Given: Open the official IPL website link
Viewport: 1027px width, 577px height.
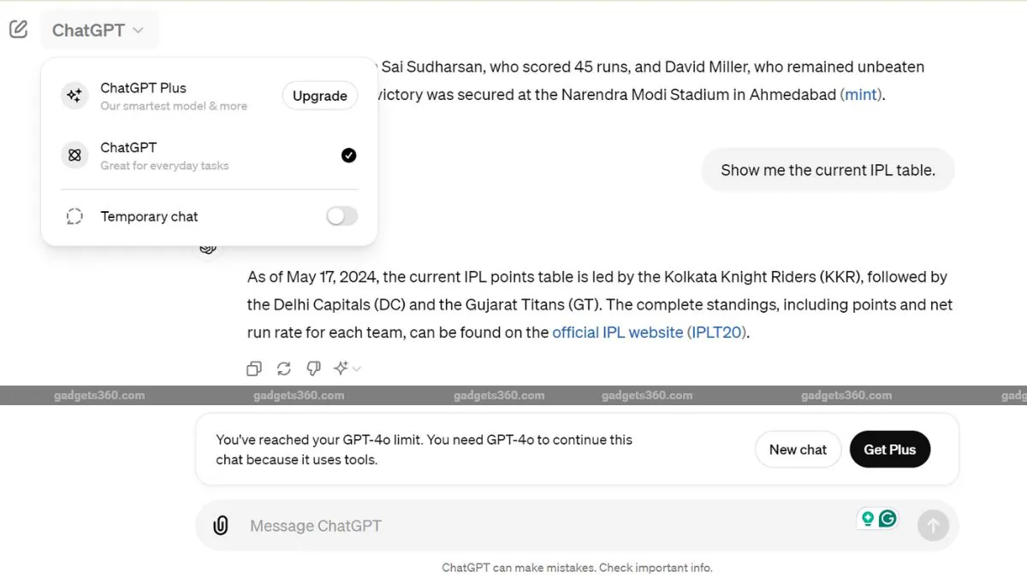Looking at the screenshot, I should (x=618, y=332).
